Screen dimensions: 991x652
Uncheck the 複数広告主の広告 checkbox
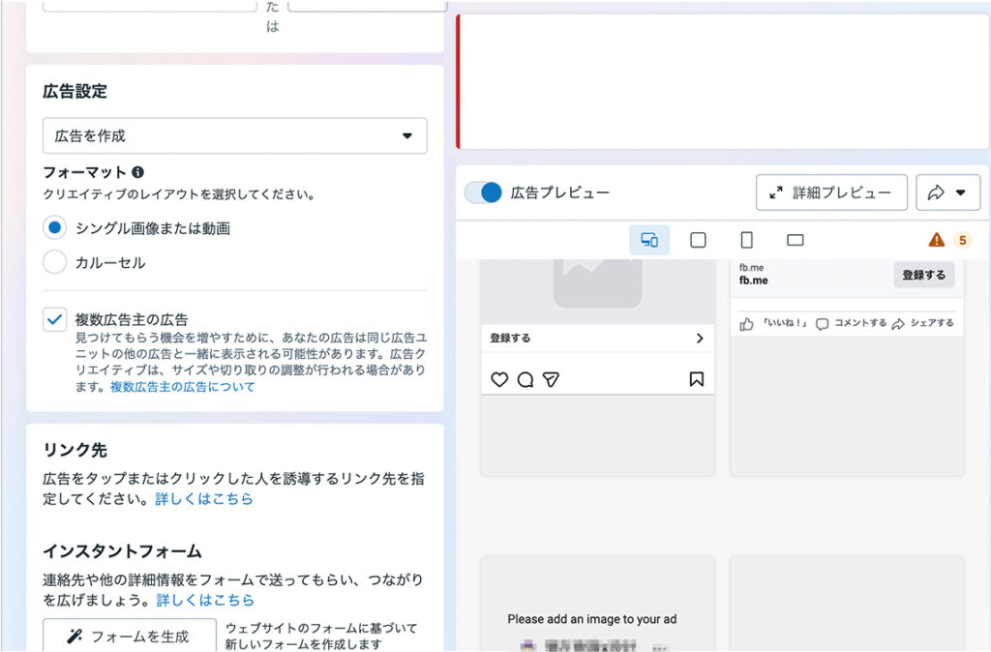tap(53, 319)
